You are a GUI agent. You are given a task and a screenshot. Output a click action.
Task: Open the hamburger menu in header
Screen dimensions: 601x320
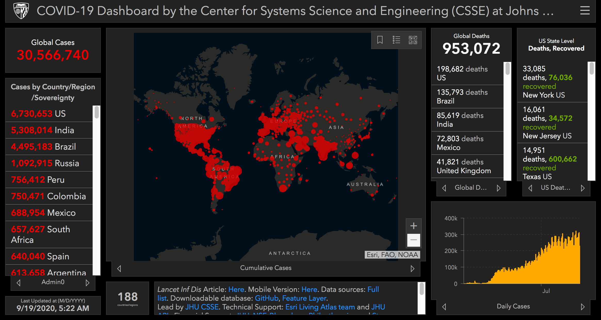click(585, 11)
